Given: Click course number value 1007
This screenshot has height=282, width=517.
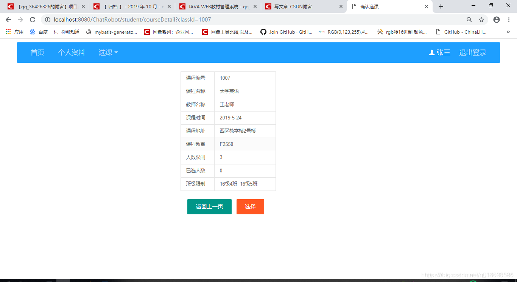Looking at the screenshot, I should 225,78.
